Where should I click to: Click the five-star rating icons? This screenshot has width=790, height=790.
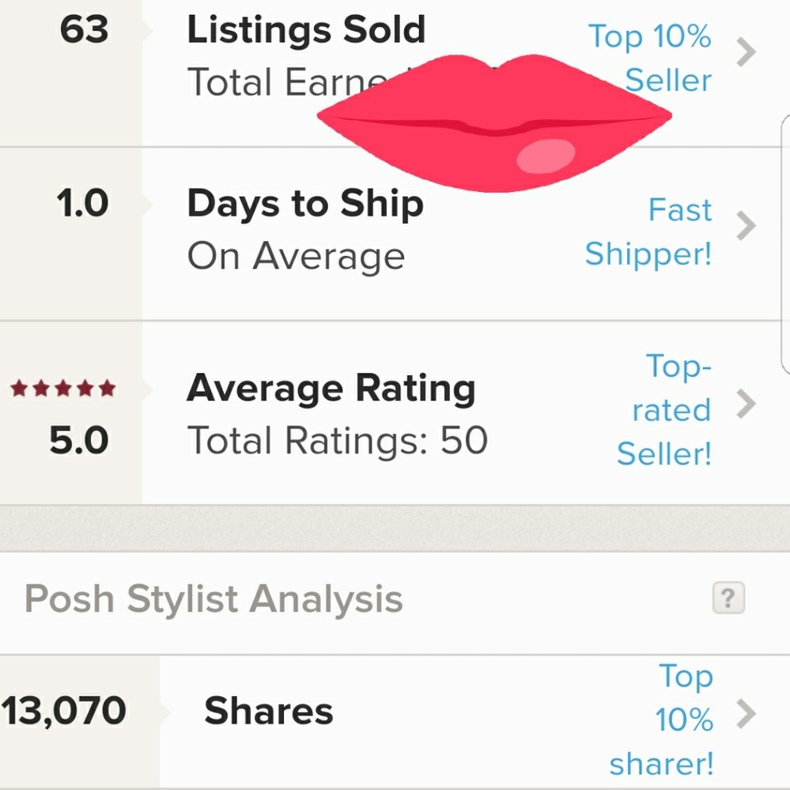click(63, 389)
